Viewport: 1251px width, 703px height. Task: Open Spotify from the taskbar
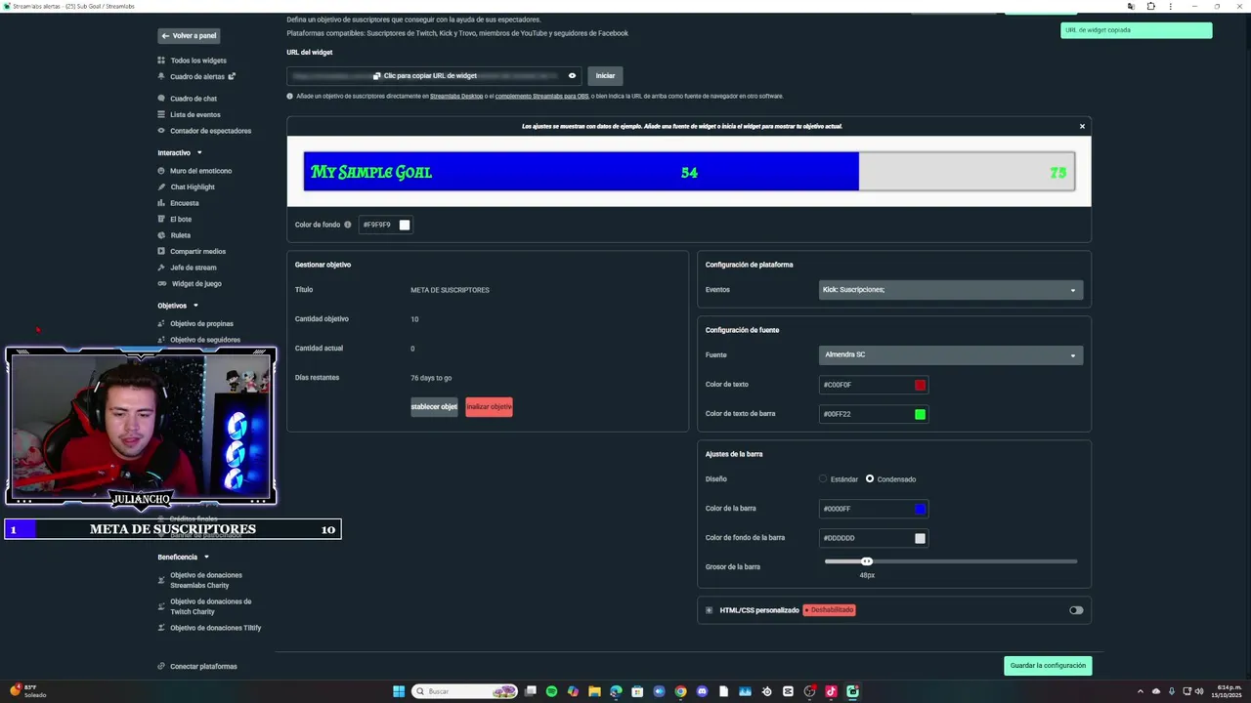551,691
